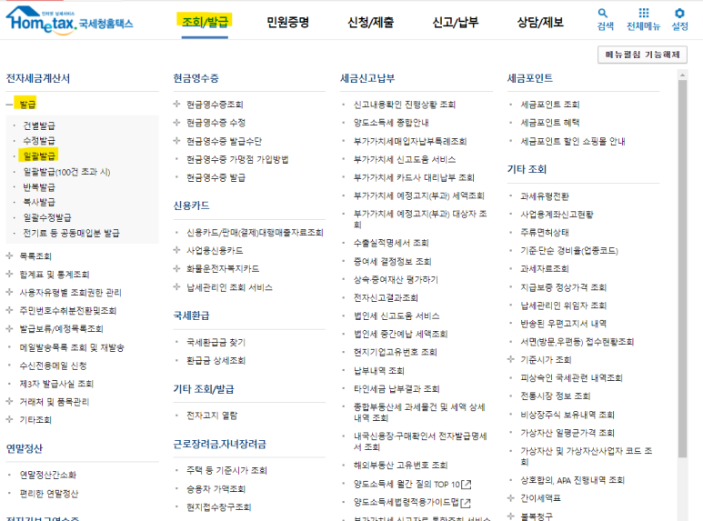Image resolution: width=703 pixels, height=521 pixels.
Task: Open 일괄발급(100건 초과 시)
Action: (x=66, y=172)
